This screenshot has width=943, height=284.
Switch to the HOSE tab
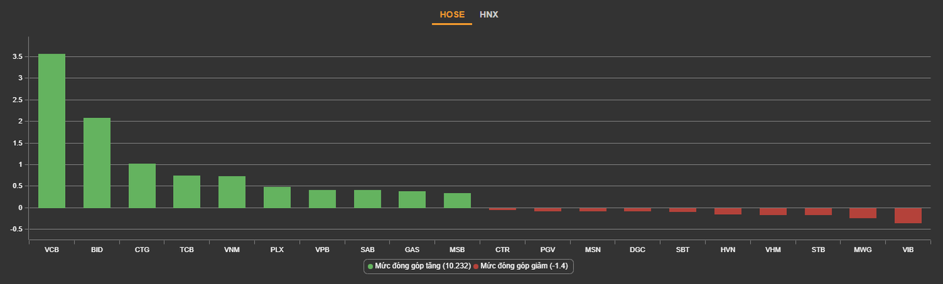452,14
